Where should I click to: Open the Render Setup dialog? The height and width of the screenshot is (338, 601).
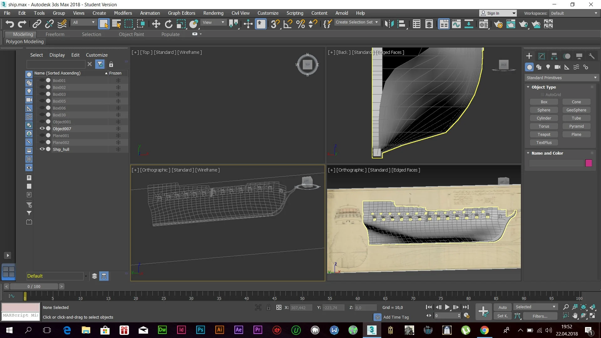(x=498, y=24)
